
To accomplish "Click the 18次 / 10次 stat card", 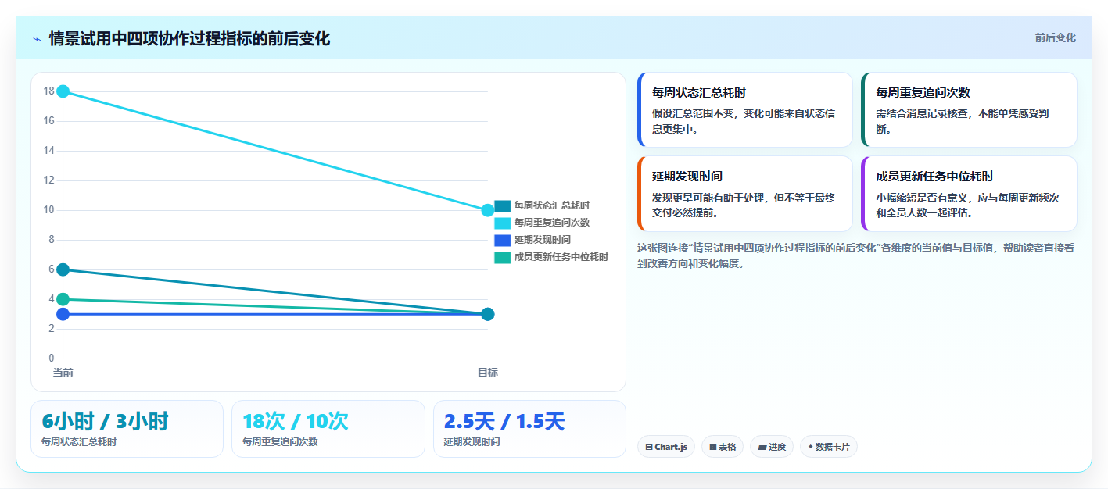I will pyautogui.click(x=328, y=429).
